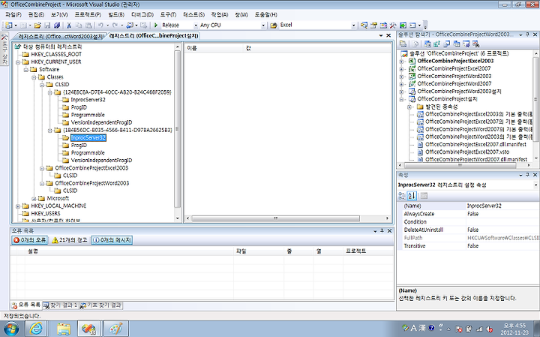Click the Cut scissors icon
Viewport: 540px width, 337px height.
pyautogui.click(x=69, y=26)
